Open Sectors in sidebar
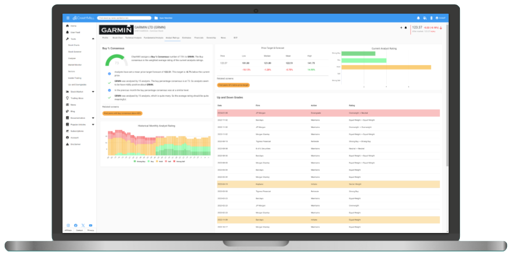This screenshot has height=262, width=511. coord(72,71)
